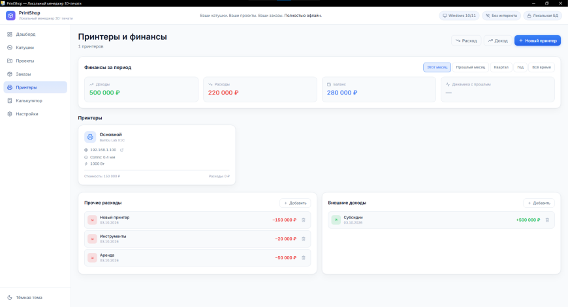Click the Субсидии income arrow icon
Screen dimensions: 568x307
coord(336,220)
